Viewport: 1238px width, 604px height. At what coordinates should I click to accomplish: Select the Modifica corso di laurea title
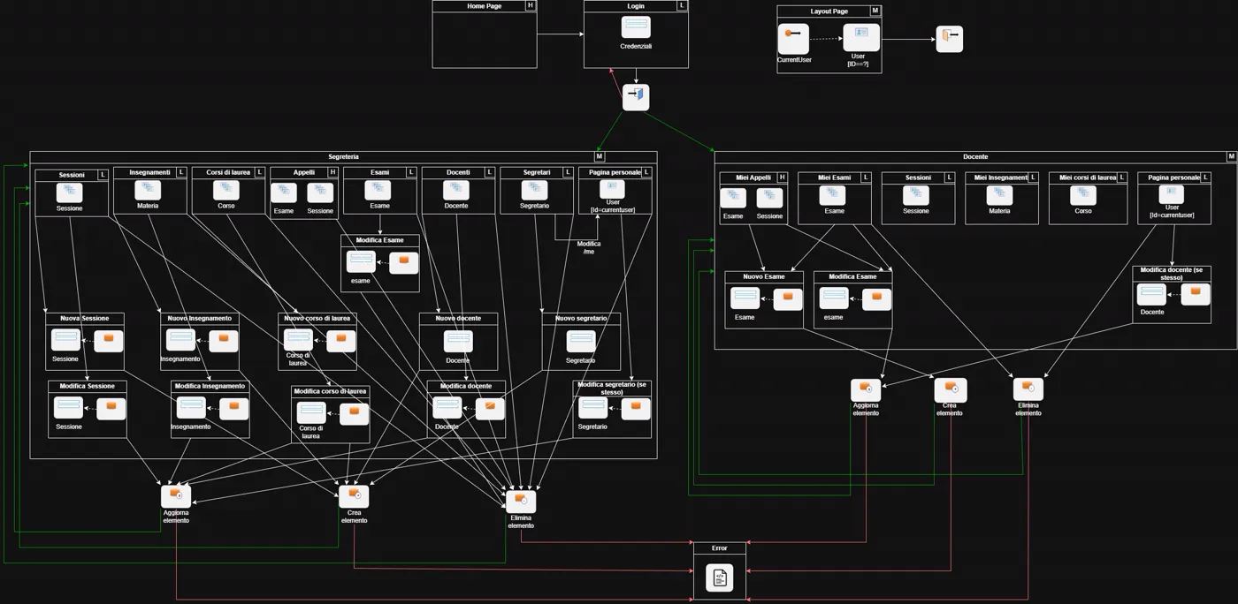tap(331, 391)
